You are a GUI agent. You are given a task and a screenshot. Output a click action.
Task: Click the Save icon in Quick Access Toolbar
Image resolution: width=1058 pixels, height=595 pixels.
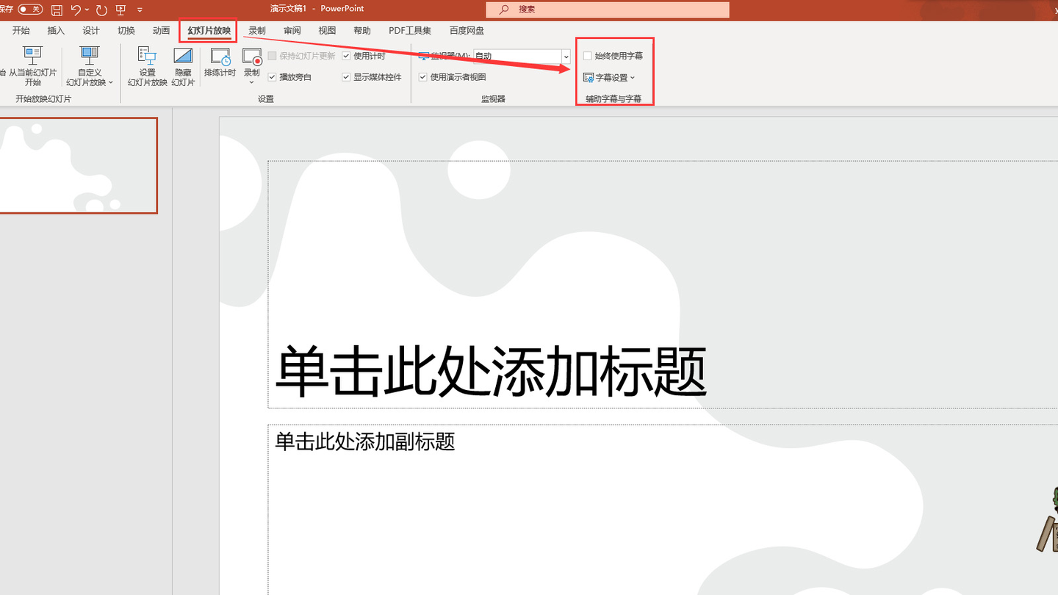click(57, 10)
